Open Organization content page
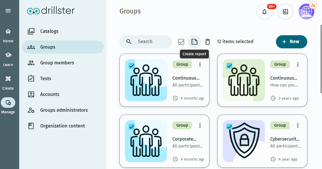 tap(63, 126)
